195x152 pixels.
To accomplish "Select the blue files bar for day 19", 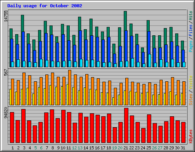I will pos(115,59).
